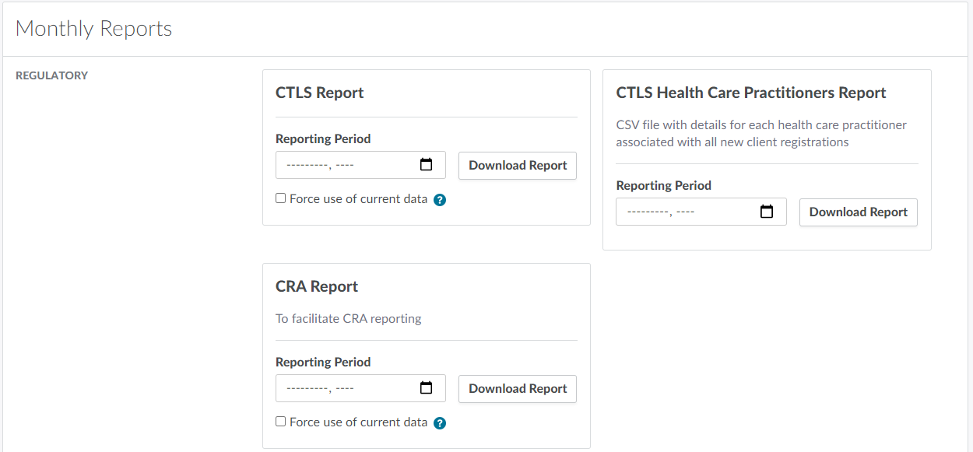Screen dimensions: 973x452
Task: Click the CSV file details description text
Action: (x=760, y=133)
